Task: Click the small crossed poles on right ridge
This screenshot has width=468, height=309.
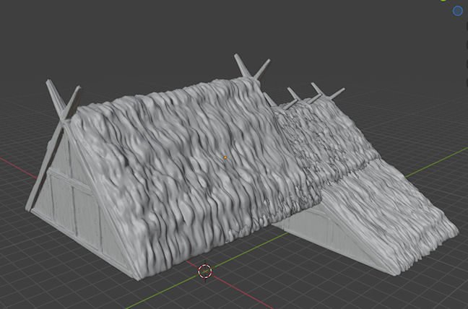Action: pyautogui.click(x=318, y=92)
